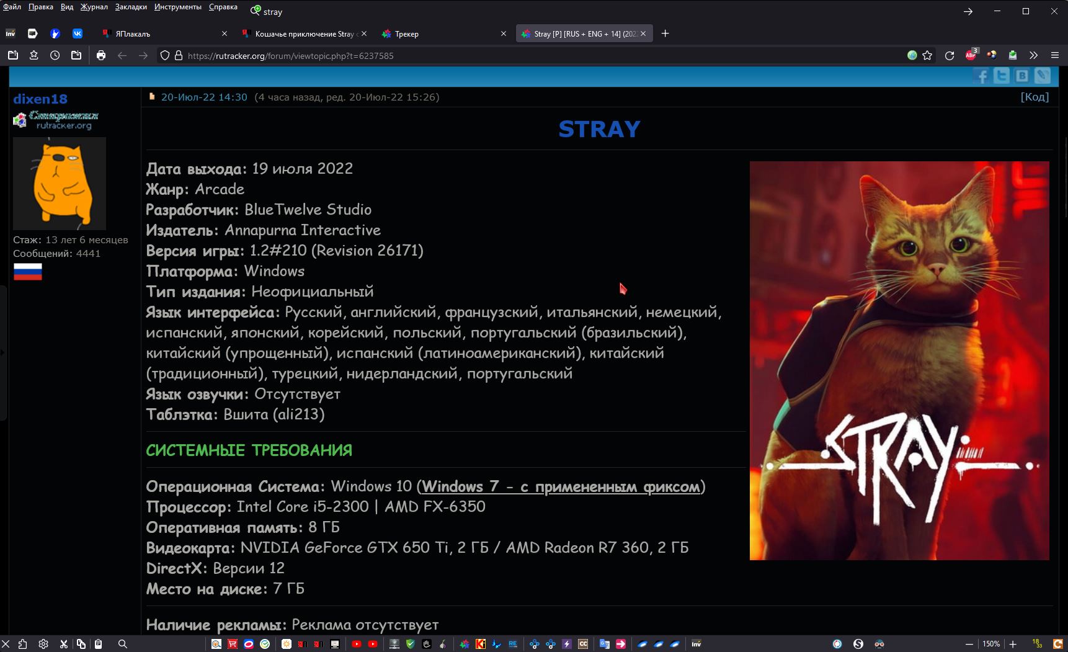
Task: Bookmark this page with the star icon
Action: coord(927,55)
